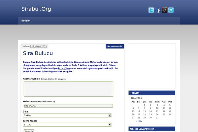Focus the Anahtar Kelime text area
The image size is (198, 132).
[68, 89]
